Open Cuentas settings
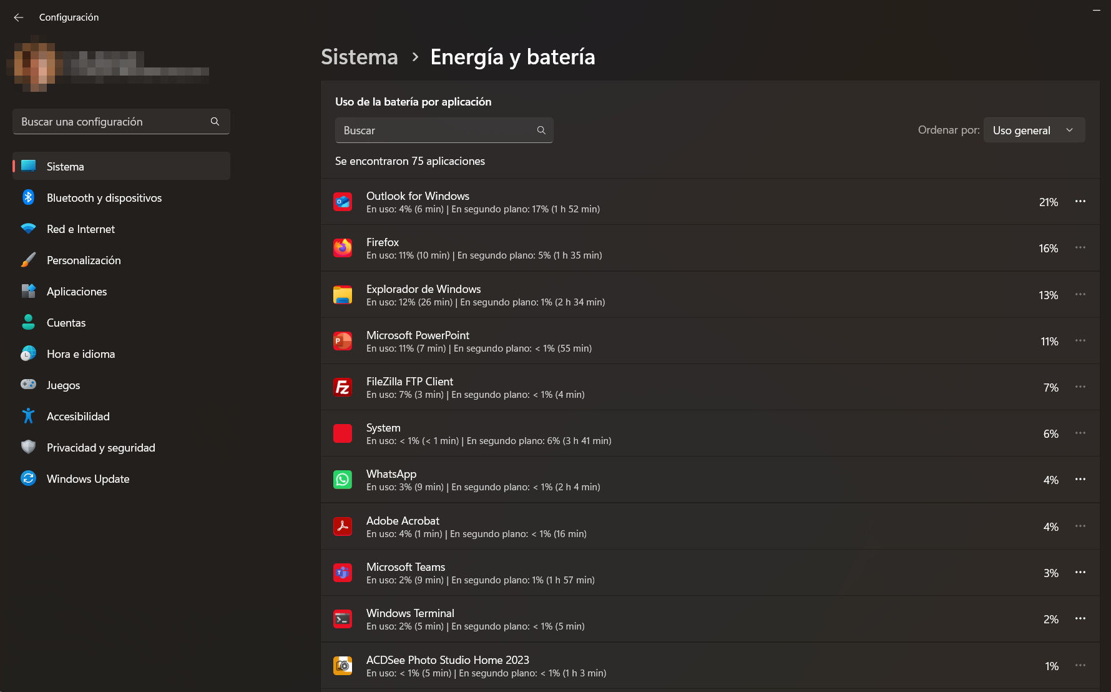1111x692 pixels. (121, 322)
